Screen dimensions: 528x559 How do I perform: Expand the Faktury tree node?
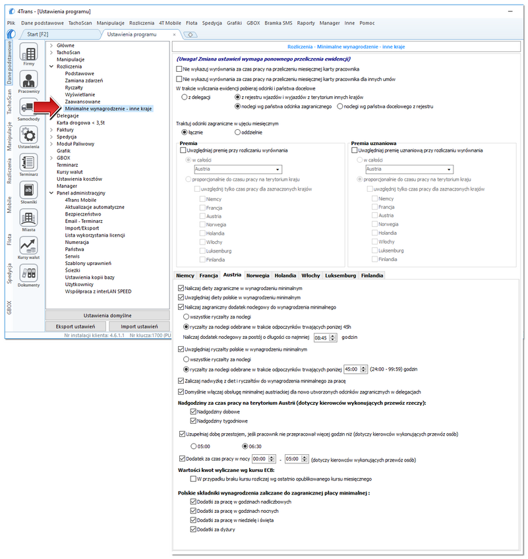coord(51,130)
